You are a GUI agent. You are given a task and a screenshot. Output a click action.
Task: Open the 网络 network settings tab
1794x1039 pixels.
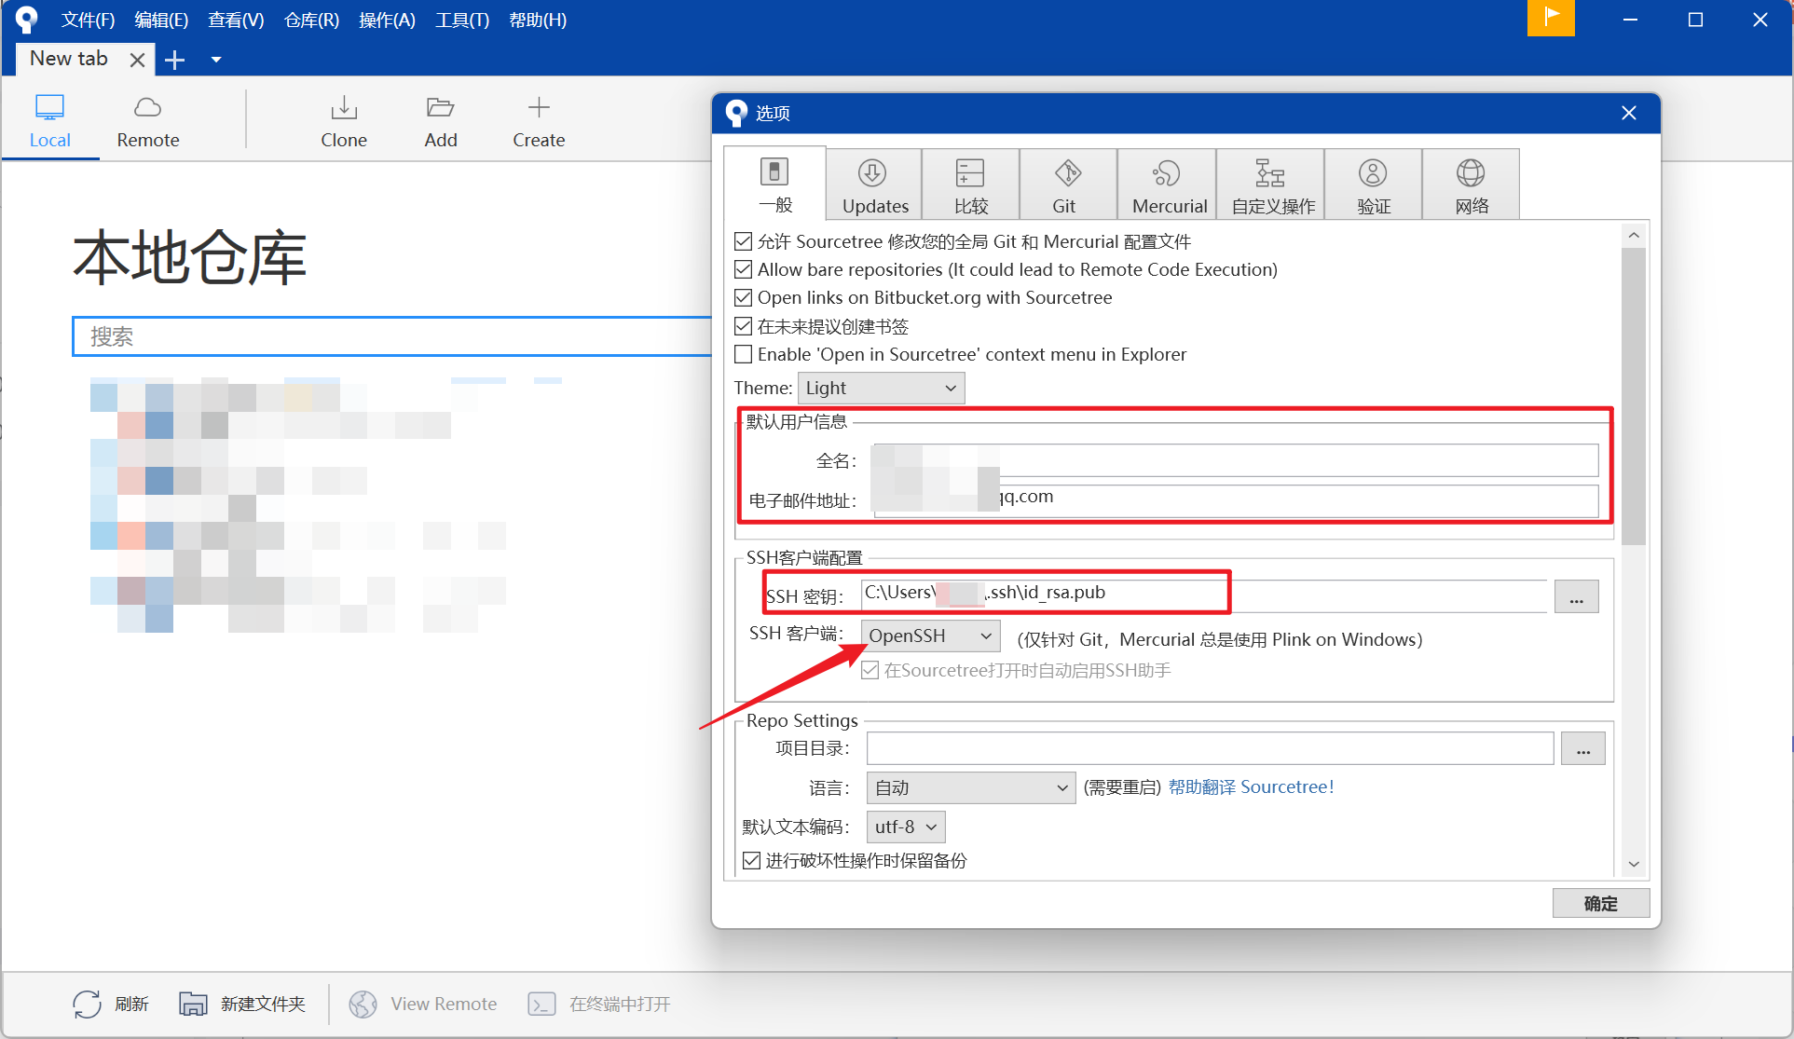coord(1470,185)
